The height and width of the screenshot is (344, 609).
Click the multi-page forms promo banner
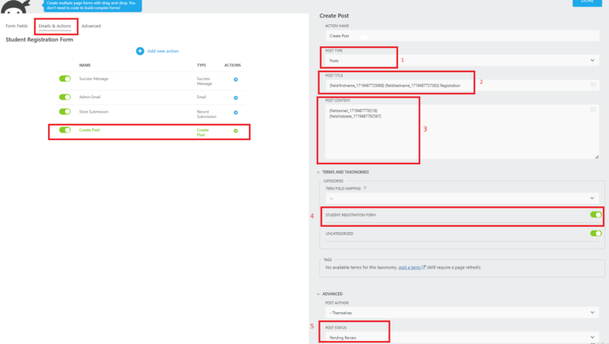click(92, 5)
